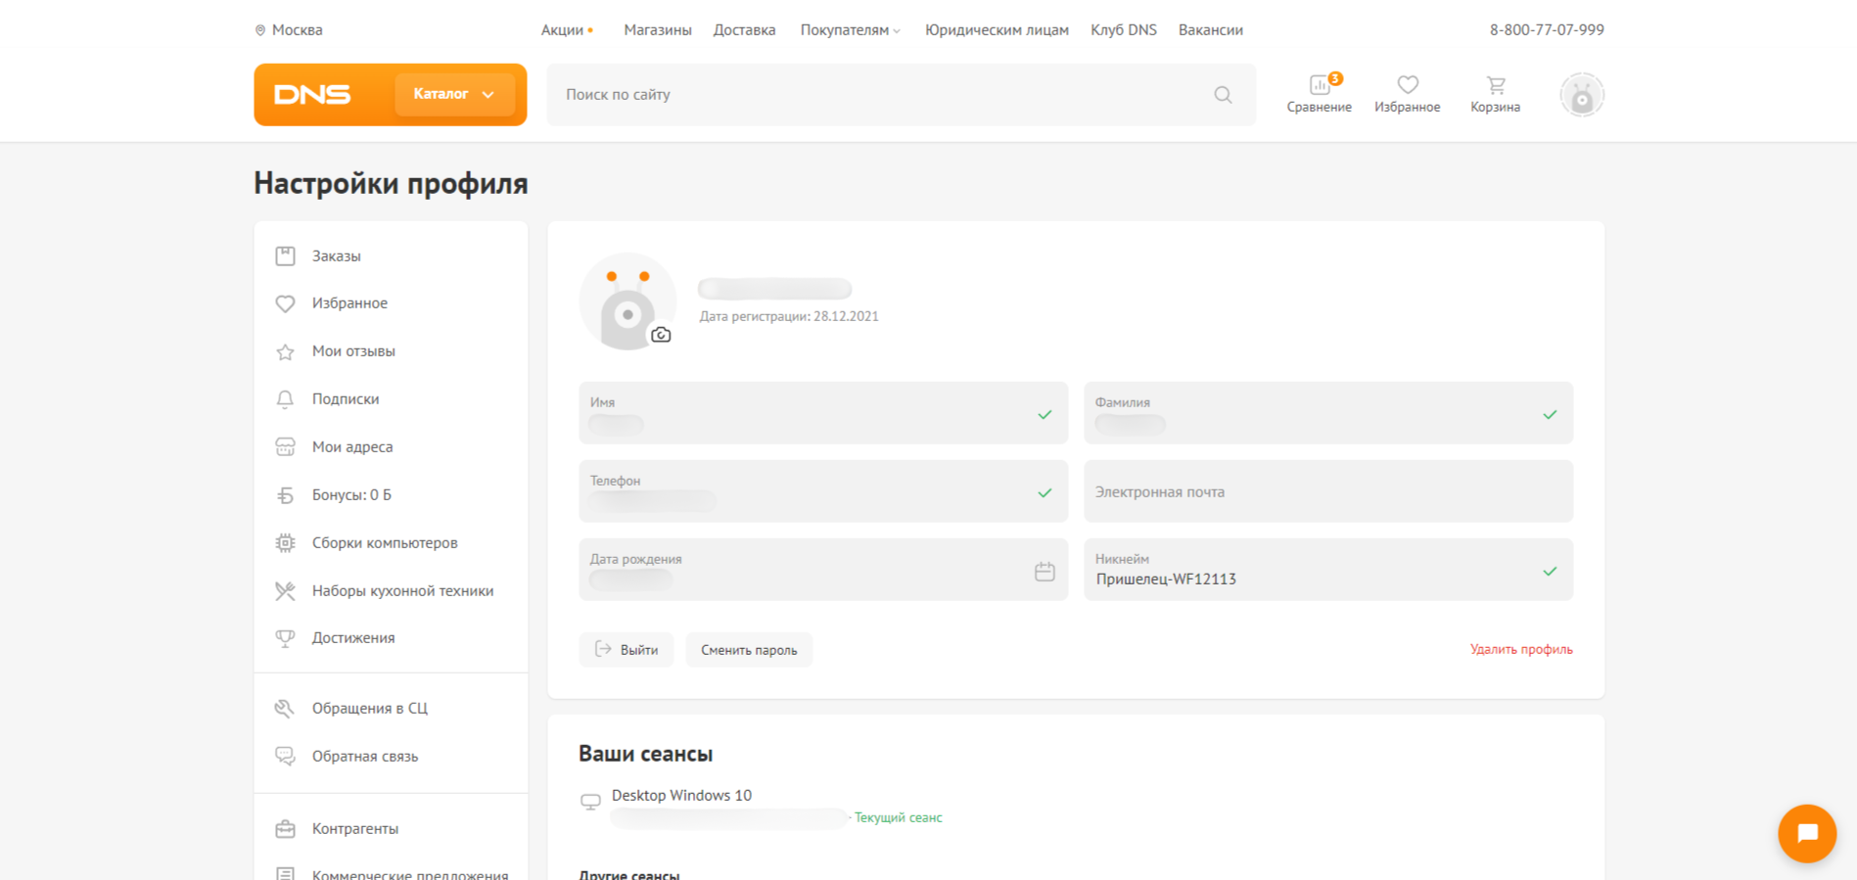Screen dimensions: 1857x880
Task: Open the calendar icon in Дата рождения
Action: tap(1045, 571)
